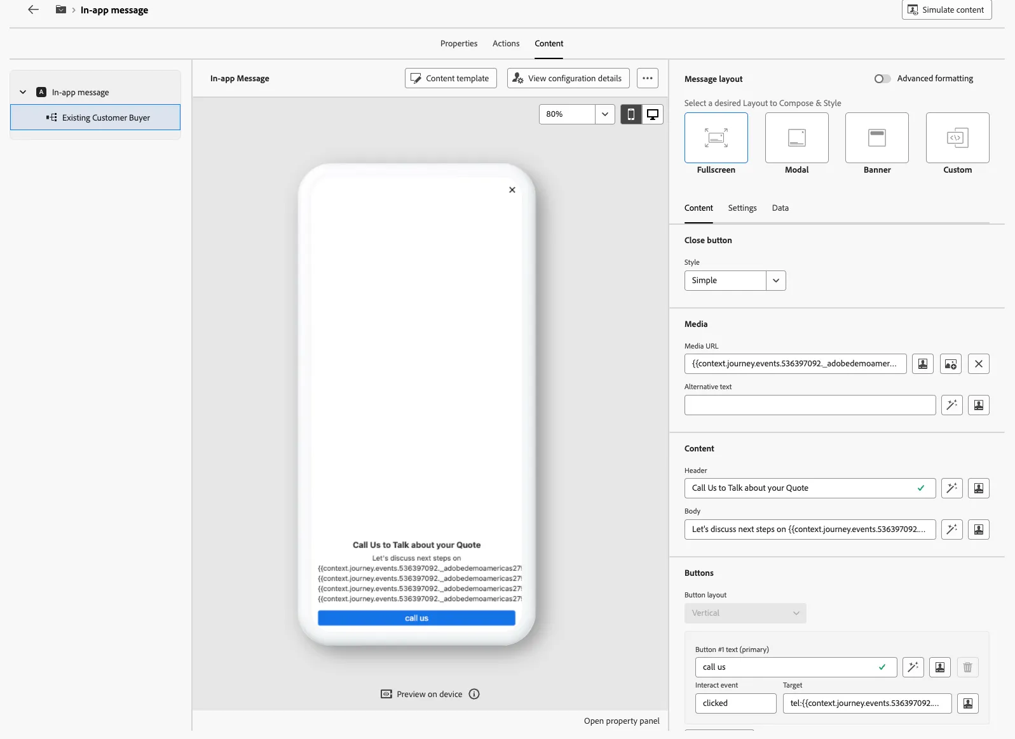Click the back arrow icon

pos(34,10)
